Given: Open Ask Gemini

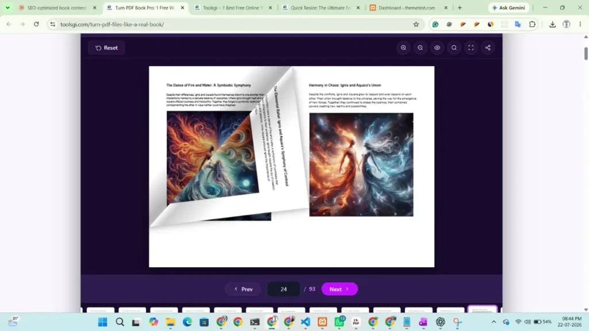Looking at the screenshot, I should 509,7.
